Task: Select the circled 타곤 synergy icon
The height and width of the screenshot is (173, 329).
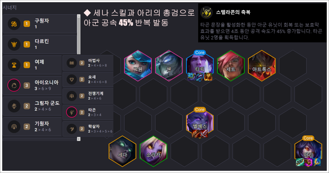Action: click(x=72, y=112)
